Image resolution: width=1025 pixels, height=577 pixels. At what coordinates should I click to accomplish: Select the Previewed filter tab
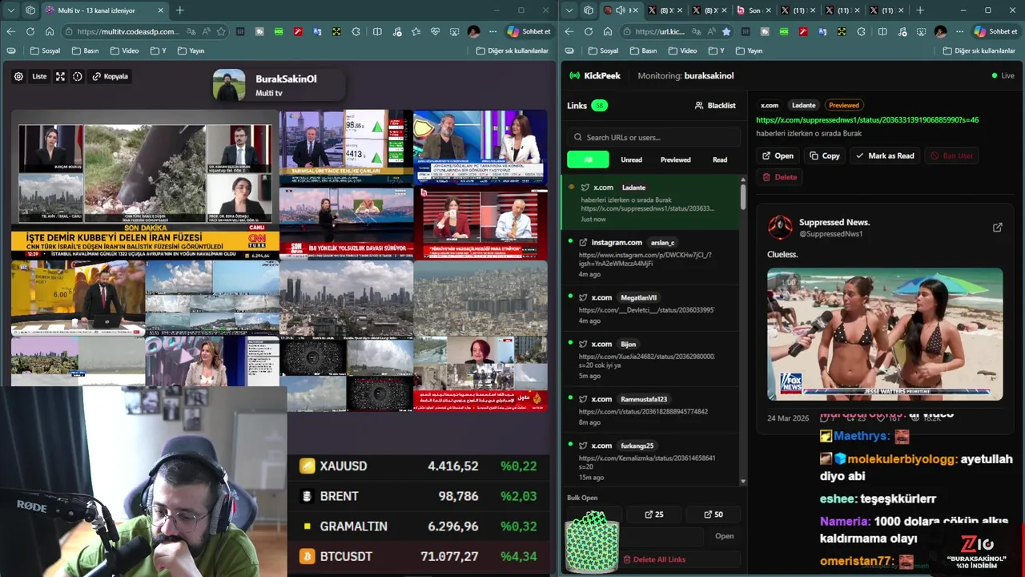click(x=675, y=159)
